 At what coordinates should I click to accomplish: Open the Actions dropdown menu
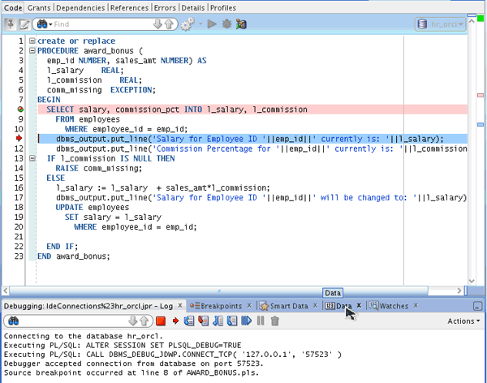[464, 321]
